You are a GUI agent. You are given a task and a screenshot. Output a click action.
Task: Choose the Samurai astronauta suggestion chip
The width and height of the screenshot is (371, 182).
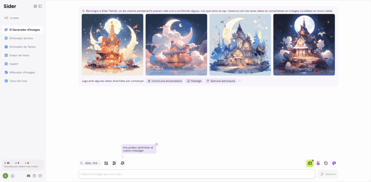[x=221, y=81]
